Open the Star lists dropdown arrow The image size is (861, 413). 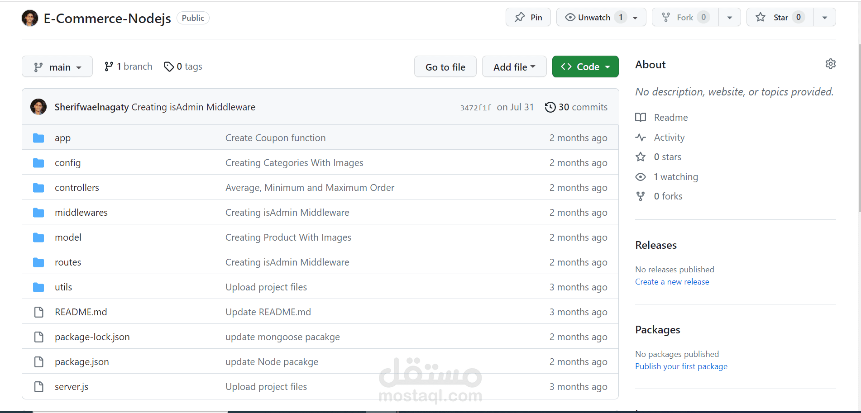click(825, 17)
